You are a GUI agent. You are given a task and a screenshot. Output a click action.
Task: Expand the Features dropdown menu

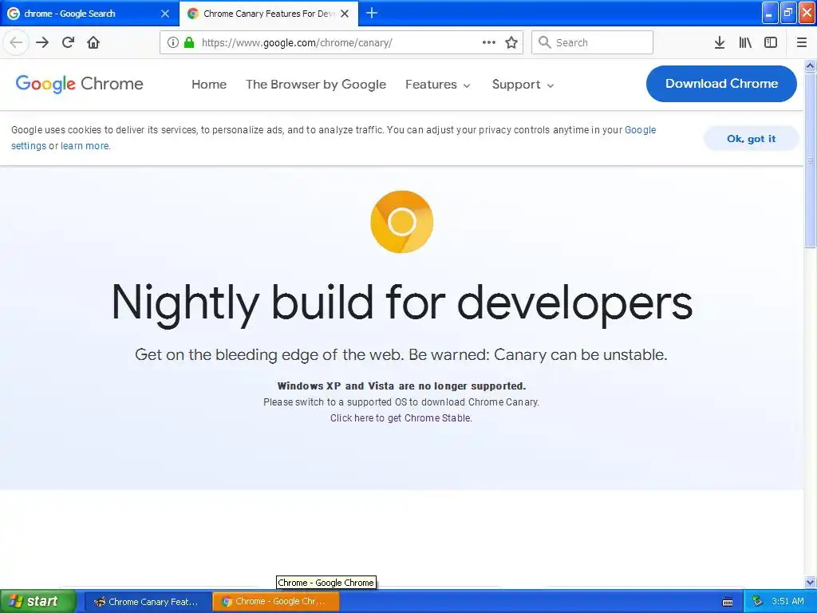pyautogui.click(x=438, y=85)
